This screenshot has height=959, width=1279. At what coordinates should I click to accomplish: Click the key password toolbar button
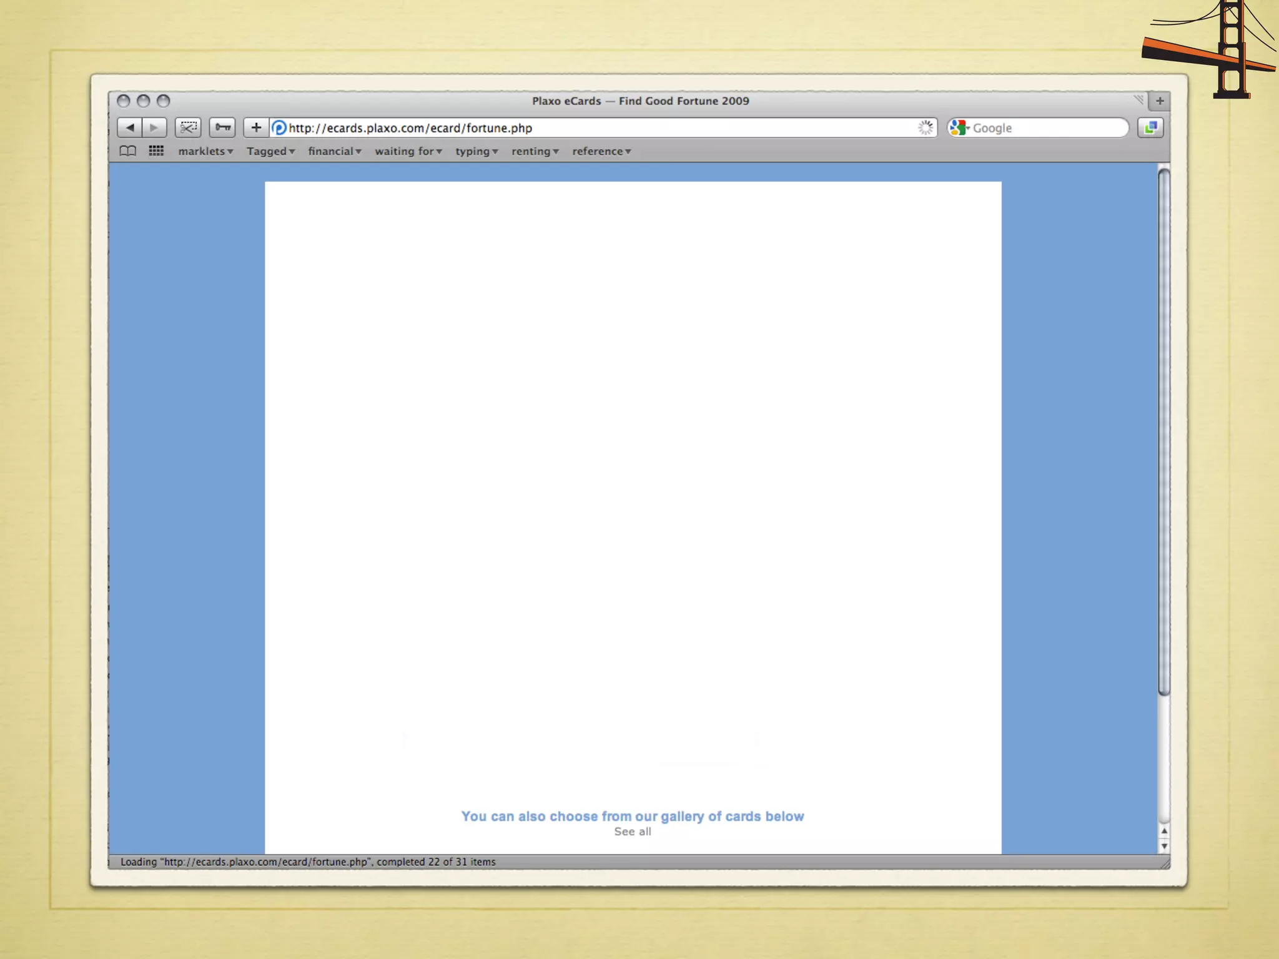[x=222, y=127]
